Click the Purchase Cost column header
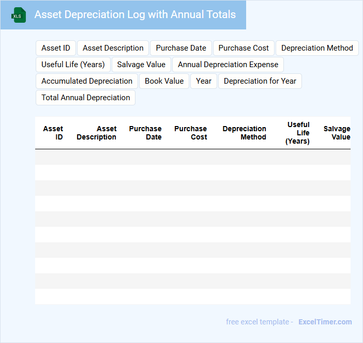363x343 pixels. click(191, 133)
